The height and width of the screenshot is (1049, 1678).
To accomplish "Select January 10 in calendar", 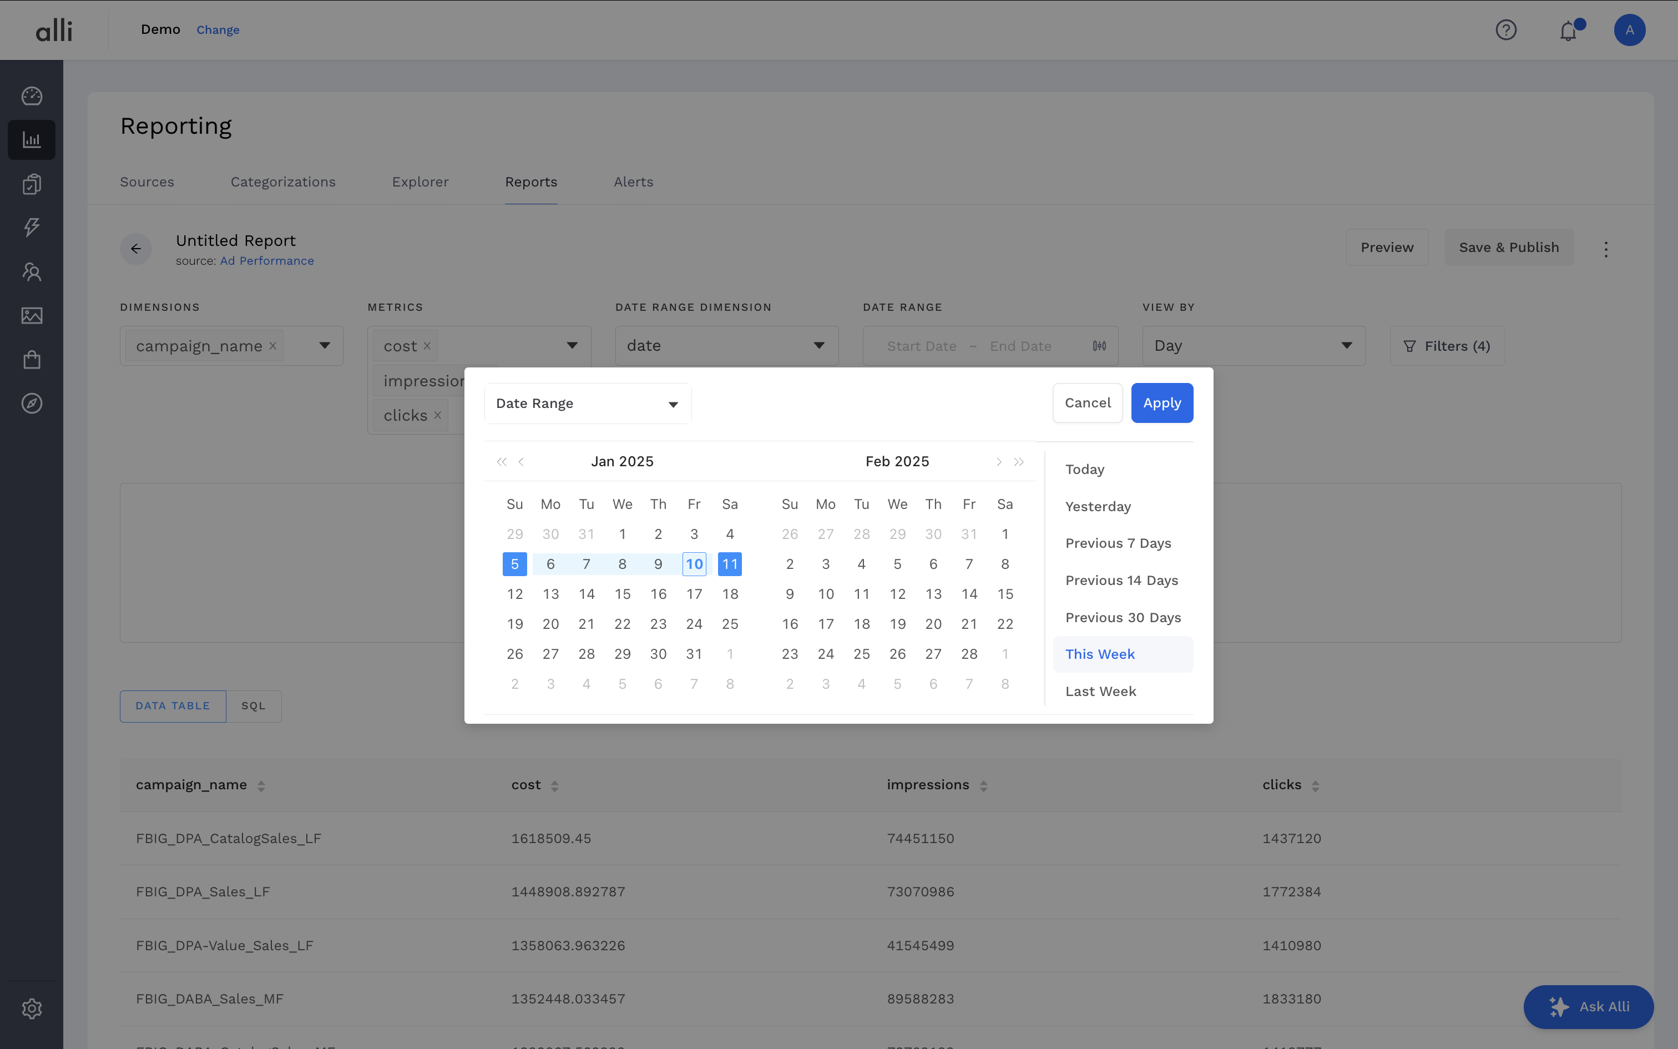I will tap(694, 564).
